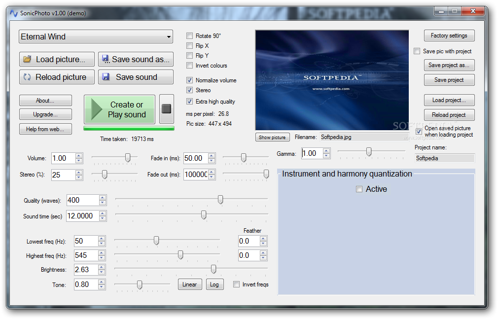Click the Load project... button
498x319 pixels.
coord(449,100)
